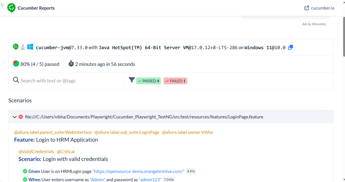The height and width of the screenshot is (182, 345).
Task: Toggle the FAILED 1 filter
Action: 175,81
